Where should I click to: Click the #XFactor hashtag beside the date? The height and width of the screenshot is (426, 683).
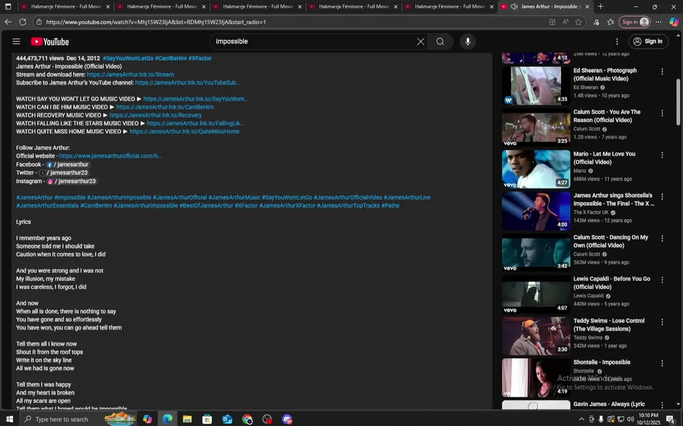200,59
